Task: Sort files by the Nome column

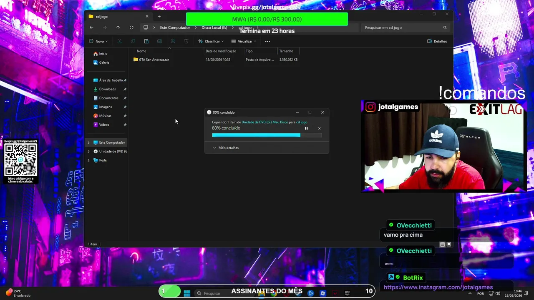Action: 141,51
